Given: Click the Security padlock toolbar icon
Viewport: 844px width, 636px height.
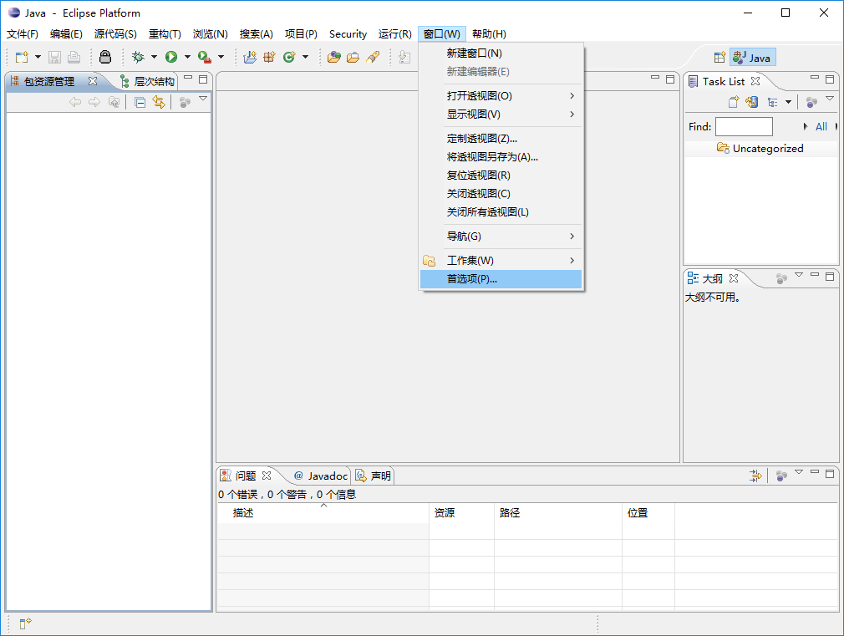Looking at the screenshot, I should click(105, 57).
